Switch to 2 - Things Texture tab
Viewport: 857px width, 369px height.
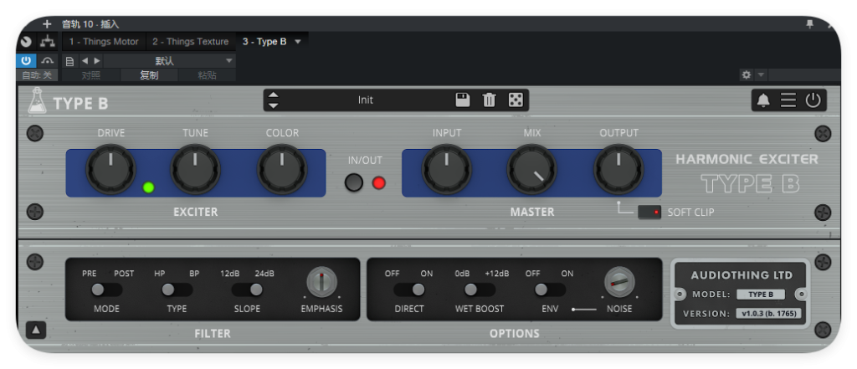pos(190,42)
